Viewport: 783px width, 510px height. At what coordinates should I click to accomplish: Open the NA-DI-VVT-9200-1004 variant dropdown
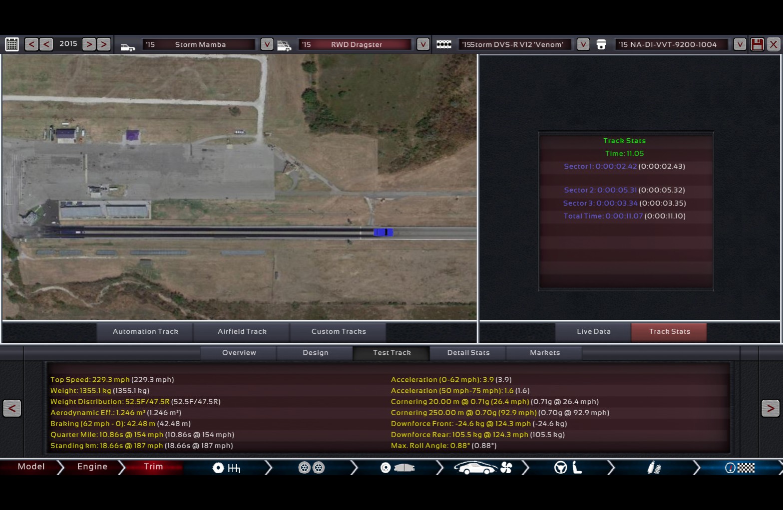740,44
